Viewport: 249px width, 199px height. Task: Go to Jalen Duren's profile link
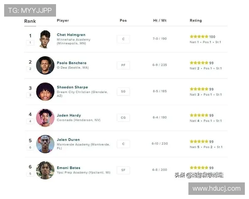68,140
